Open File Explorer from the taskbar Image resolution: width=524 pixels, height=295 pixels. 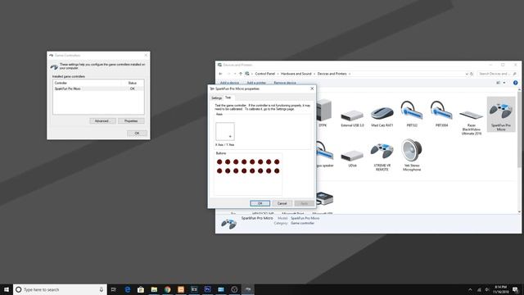click(x=154, y=289)
